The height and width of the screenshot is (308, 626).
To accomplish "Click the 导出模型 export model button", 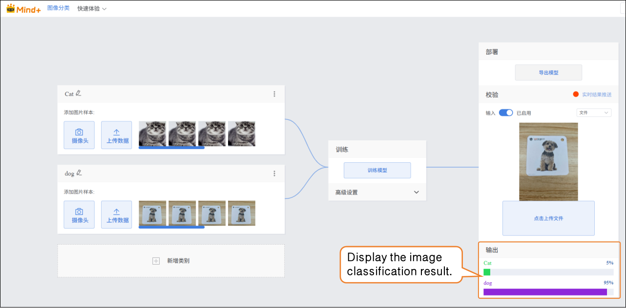I will click(x=548, y=73).
